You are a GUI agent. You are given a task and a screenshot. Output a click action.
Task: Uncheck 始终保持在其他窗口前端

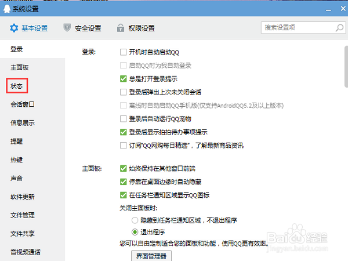point(123,168)
